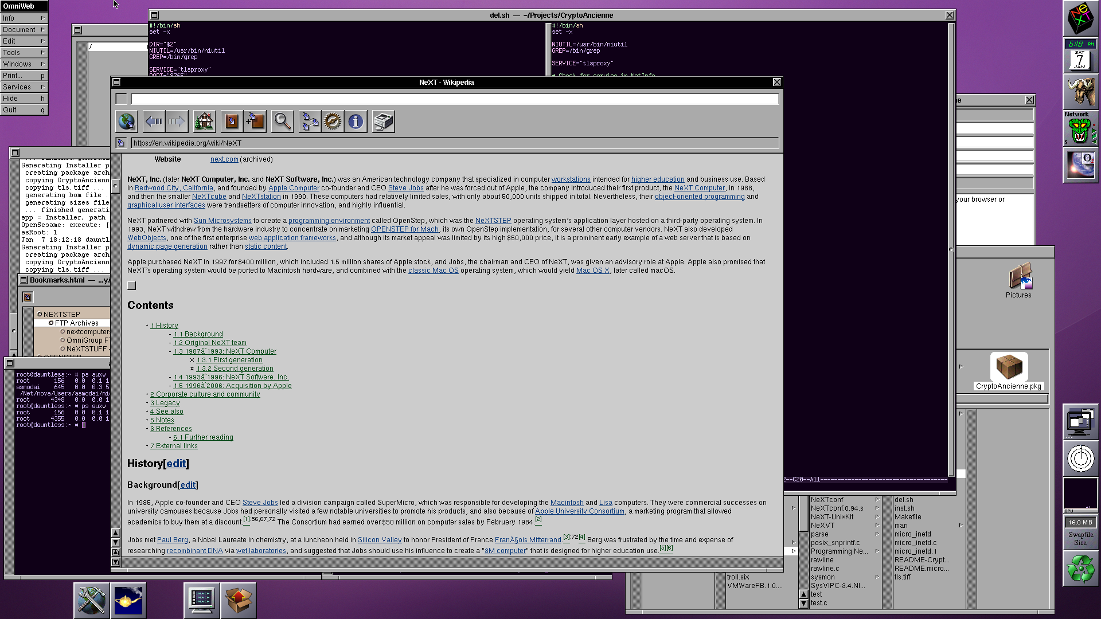Expand the man folder arrow

click(961, 526)
